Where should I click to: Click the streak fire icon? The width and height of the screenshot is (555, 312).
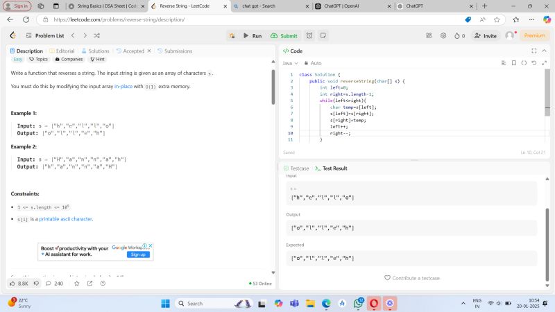click(x=458, y=35)
